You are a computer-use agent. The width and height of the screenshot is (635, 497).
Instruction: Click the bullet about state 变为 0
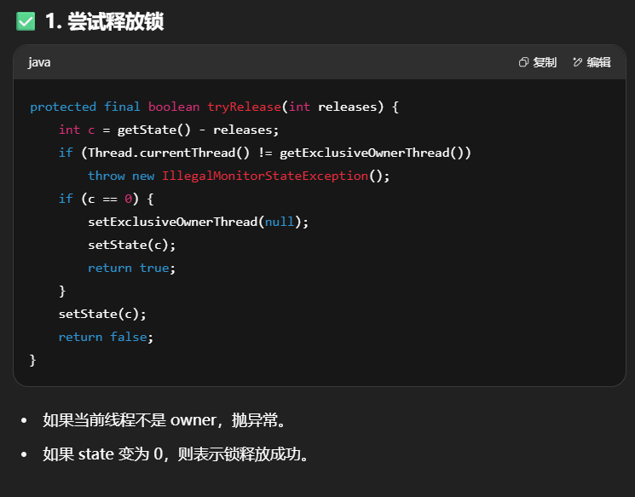175,454
